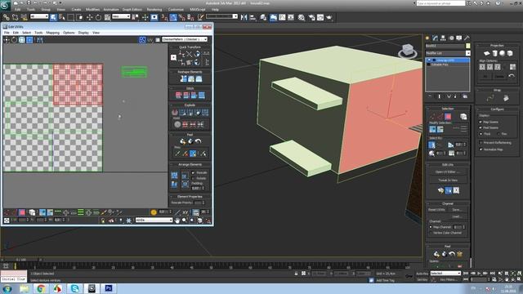Open the selection filter dropdown in main toolbar
This screenshot has height=294, width=523.
tap(39, 16)
